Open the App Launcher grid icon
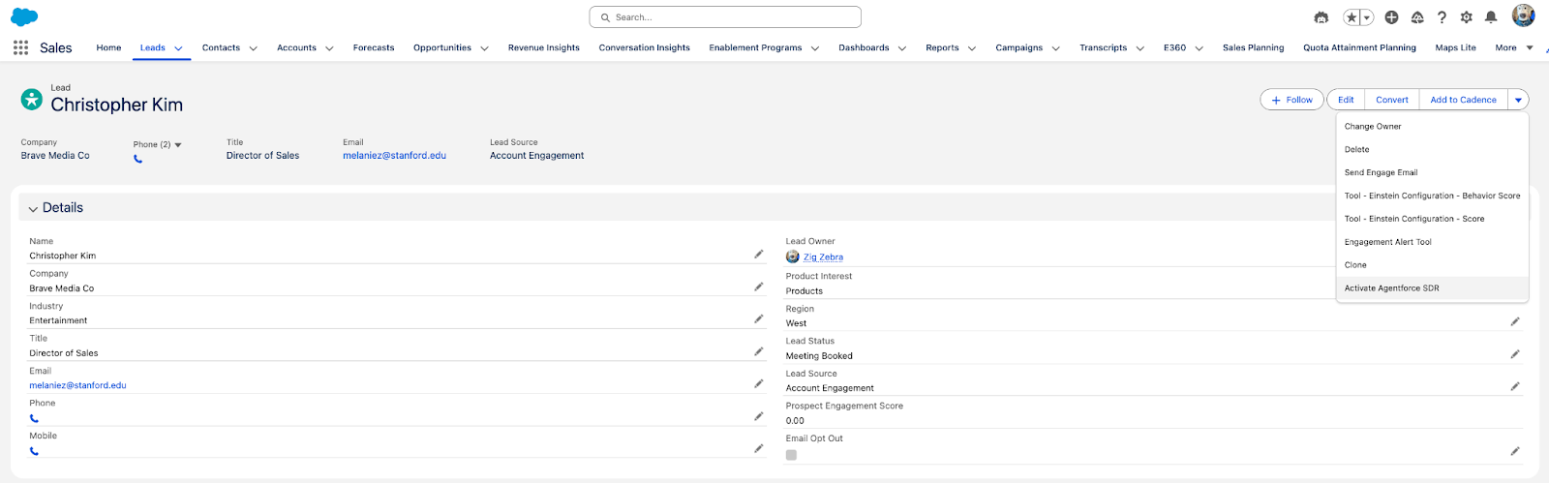Viewport: 1549px width, 483px height. tap(20, 47)
